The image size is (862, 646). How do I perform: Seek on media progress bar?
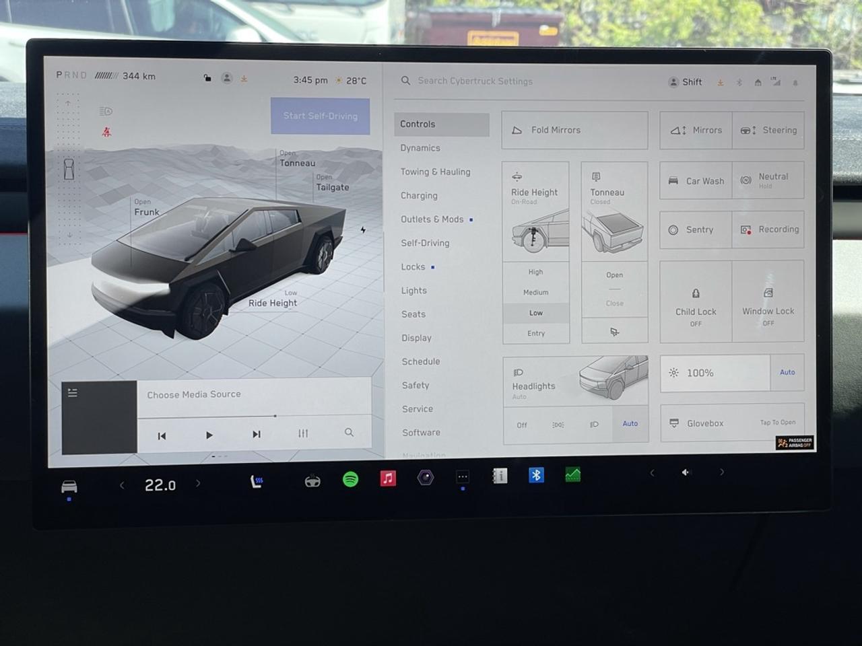[255, 416]
